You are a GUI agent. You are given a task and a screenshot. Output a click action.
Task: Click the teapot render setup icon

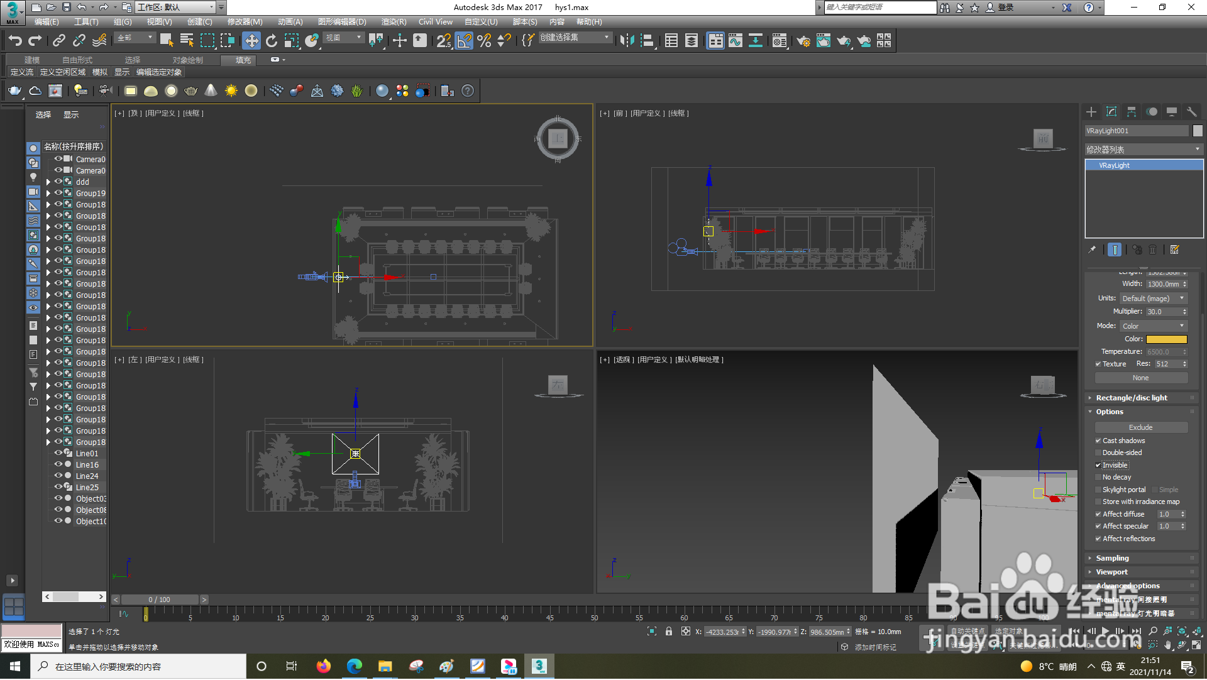pos(803,41)
